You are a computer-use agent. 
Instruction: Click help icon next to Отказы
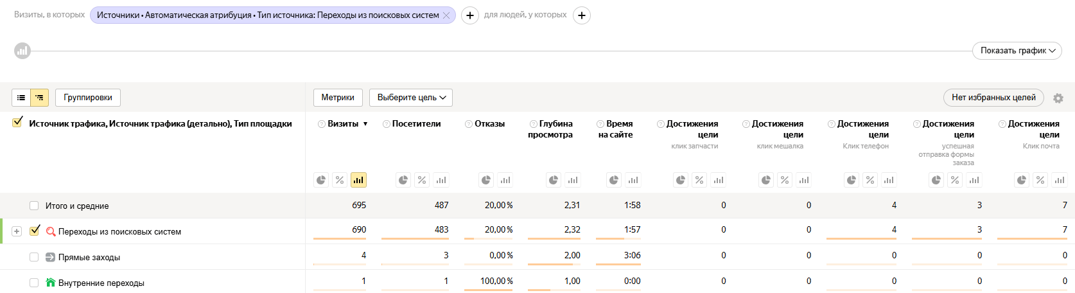[x=469, y=124]
